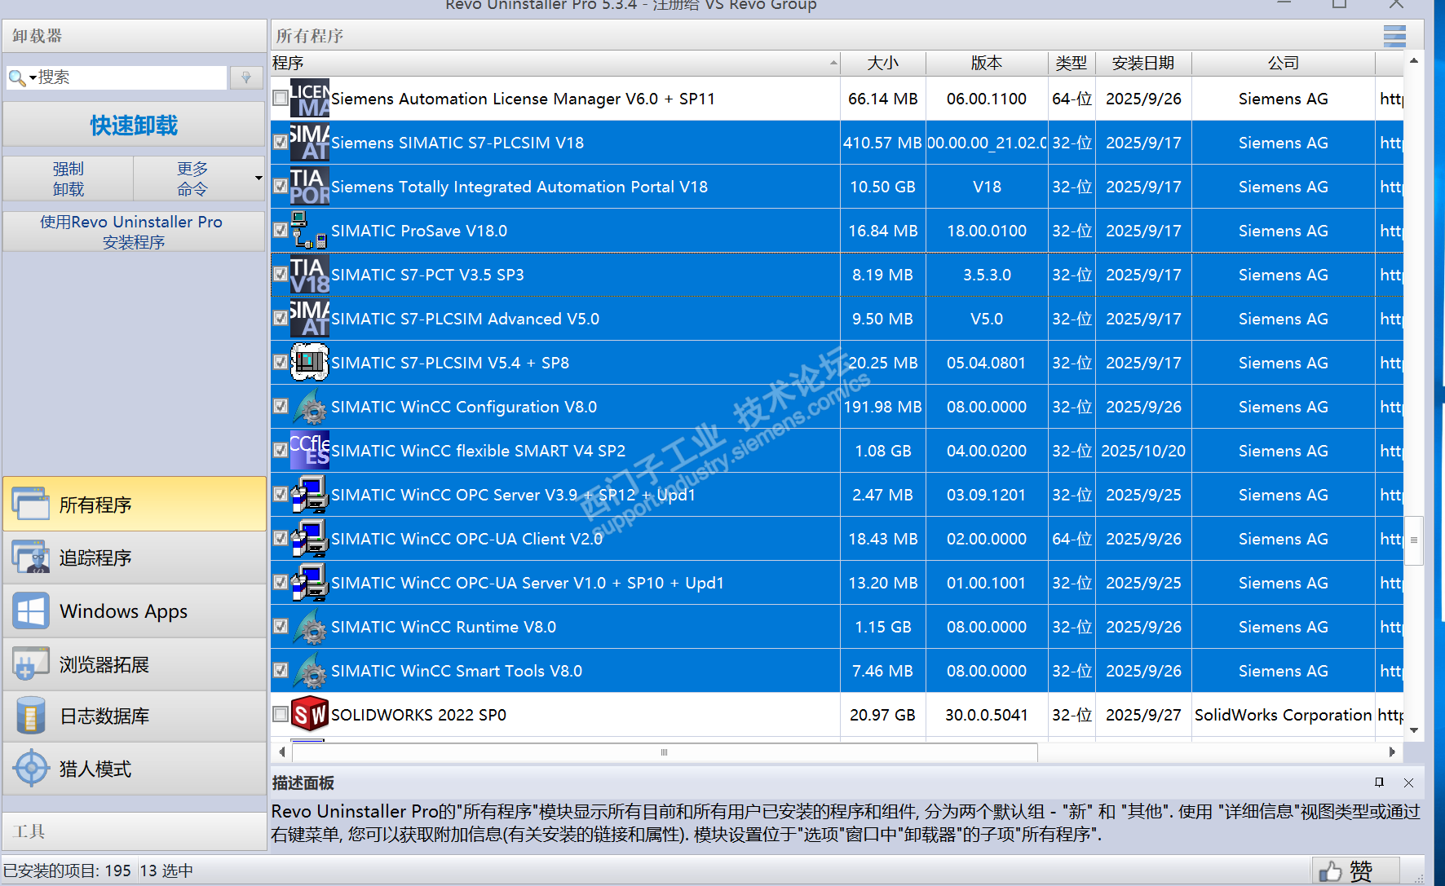Click the WinCC Smart Tools V8.0 icon
The image size is (1445, 886).
coord(310,671)
